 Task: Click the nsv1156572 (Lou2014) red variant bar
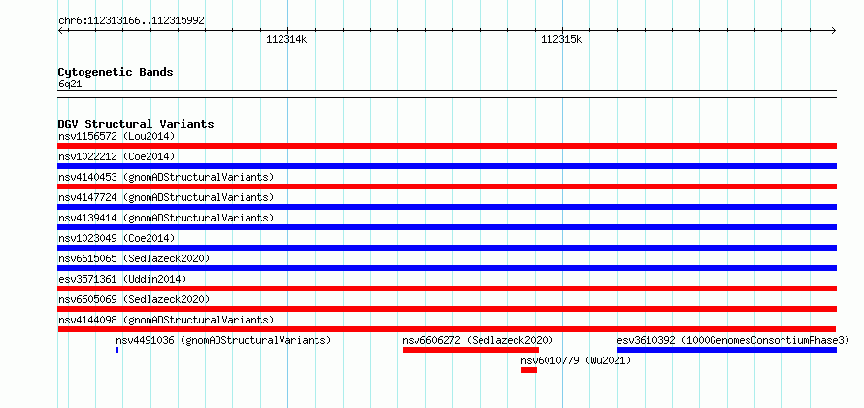click(447, 146)
